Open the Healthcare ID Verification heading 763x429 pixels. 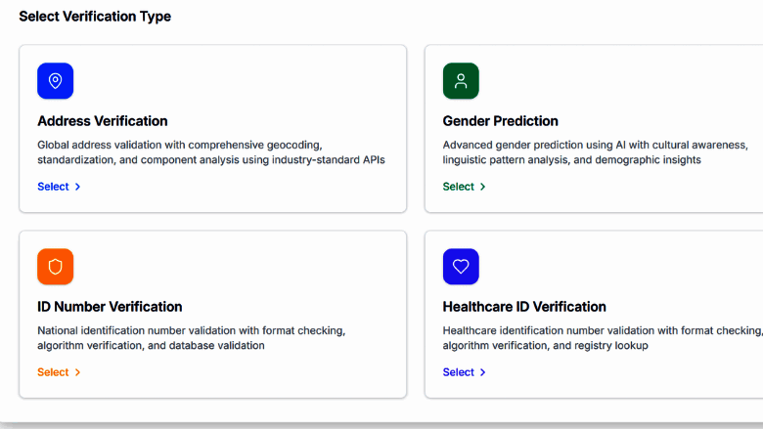524,307
